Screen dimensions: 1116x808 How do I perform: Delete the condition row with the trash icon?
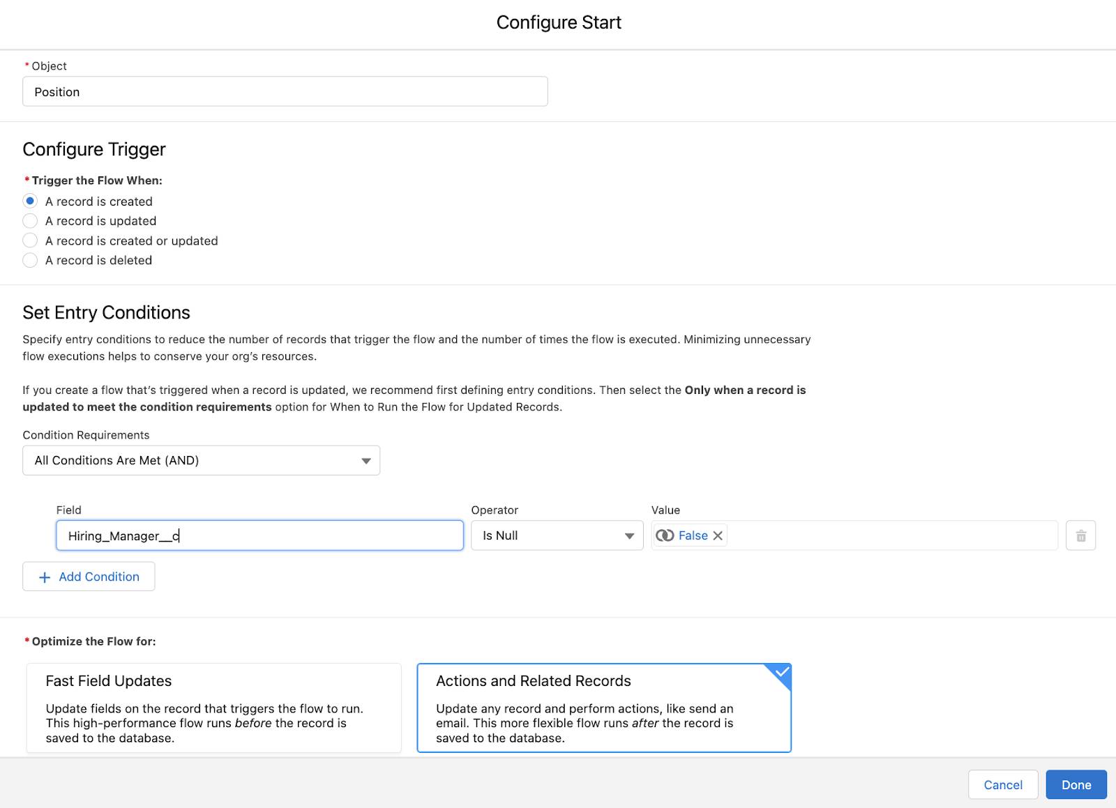(1082, 535)
